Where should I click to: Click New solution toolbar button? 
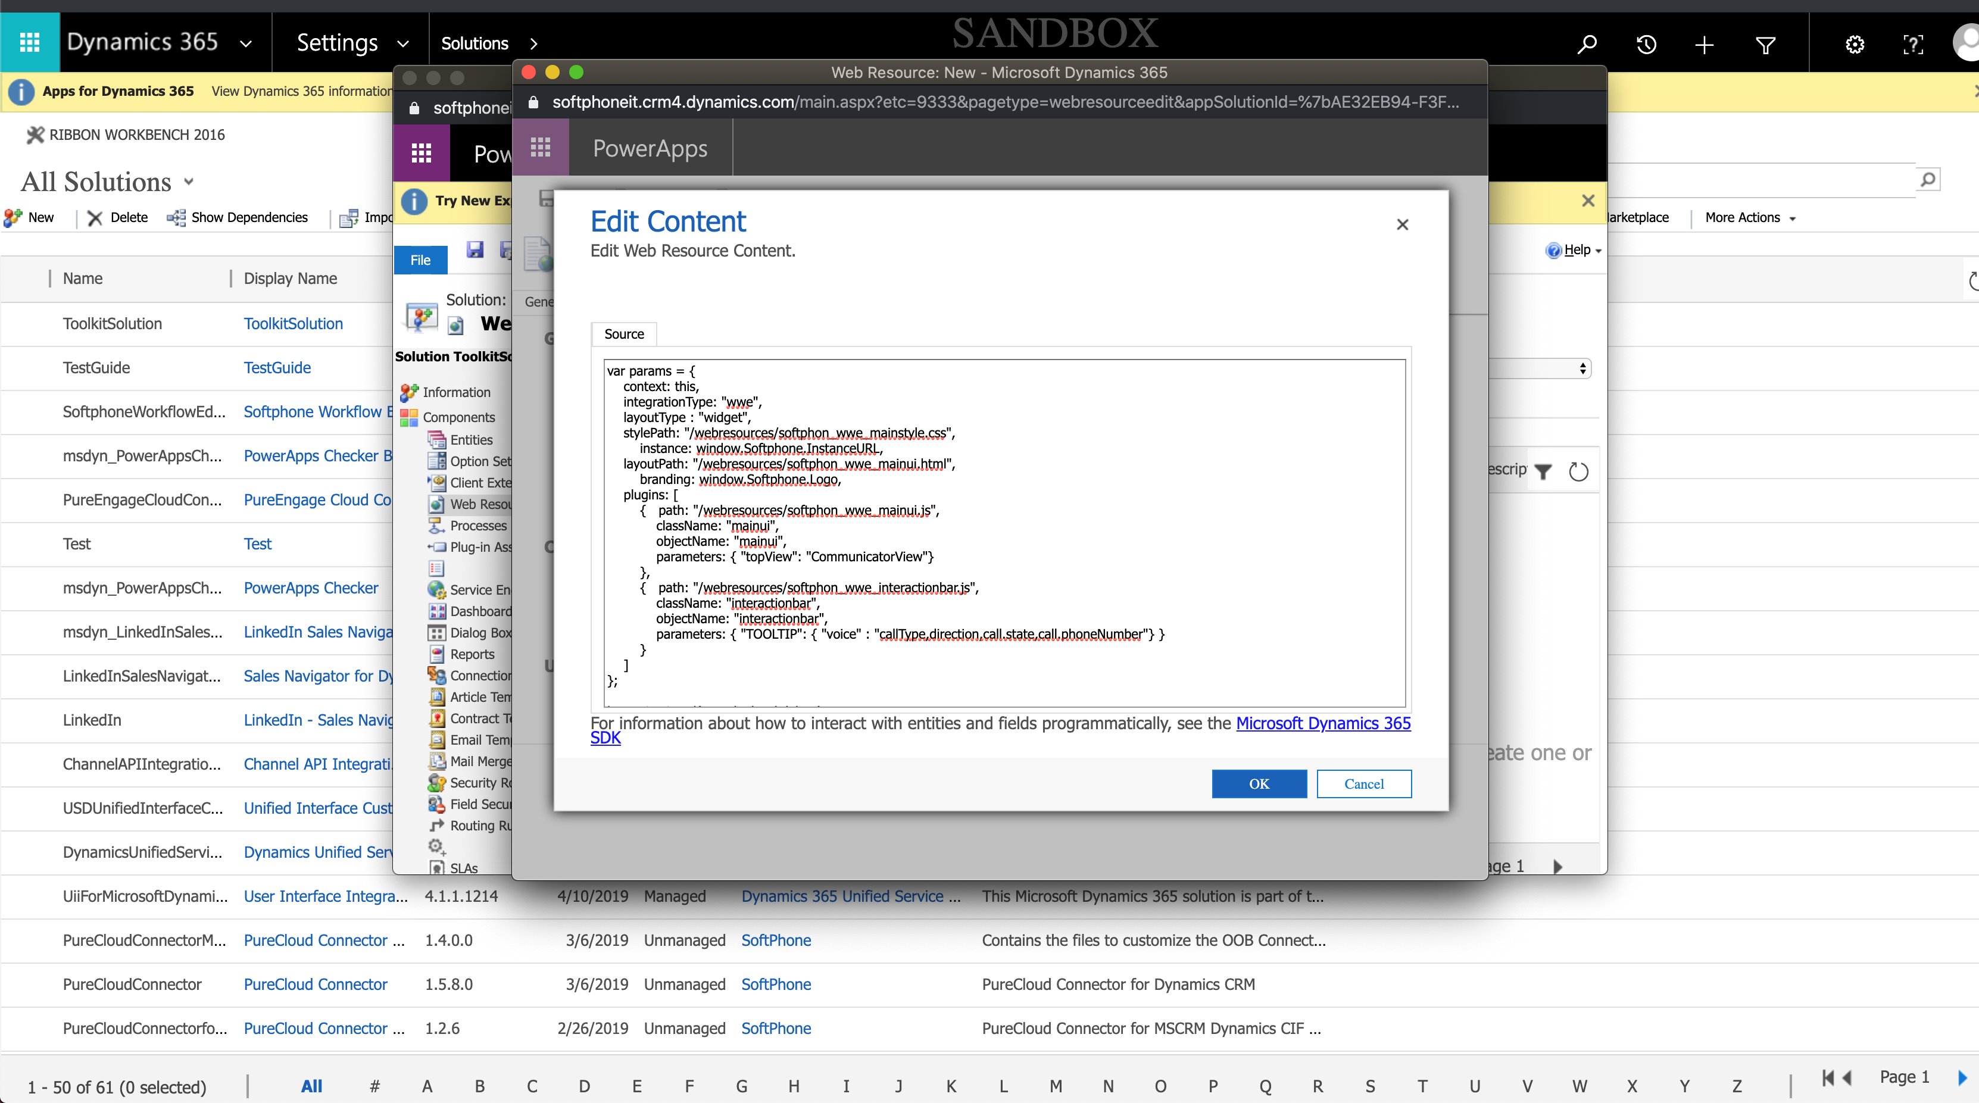coord(29,217)
